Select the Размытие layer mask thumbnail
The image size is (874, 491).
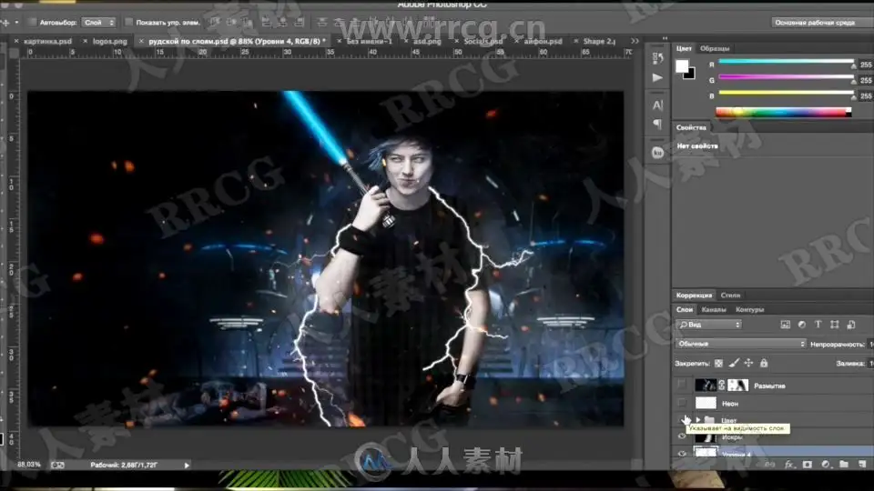(738, 385)
